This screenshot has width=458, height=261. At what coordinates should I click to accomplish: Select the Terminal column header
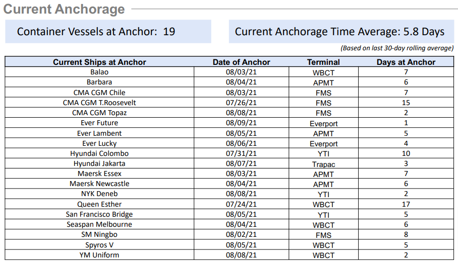coord(323,62)
